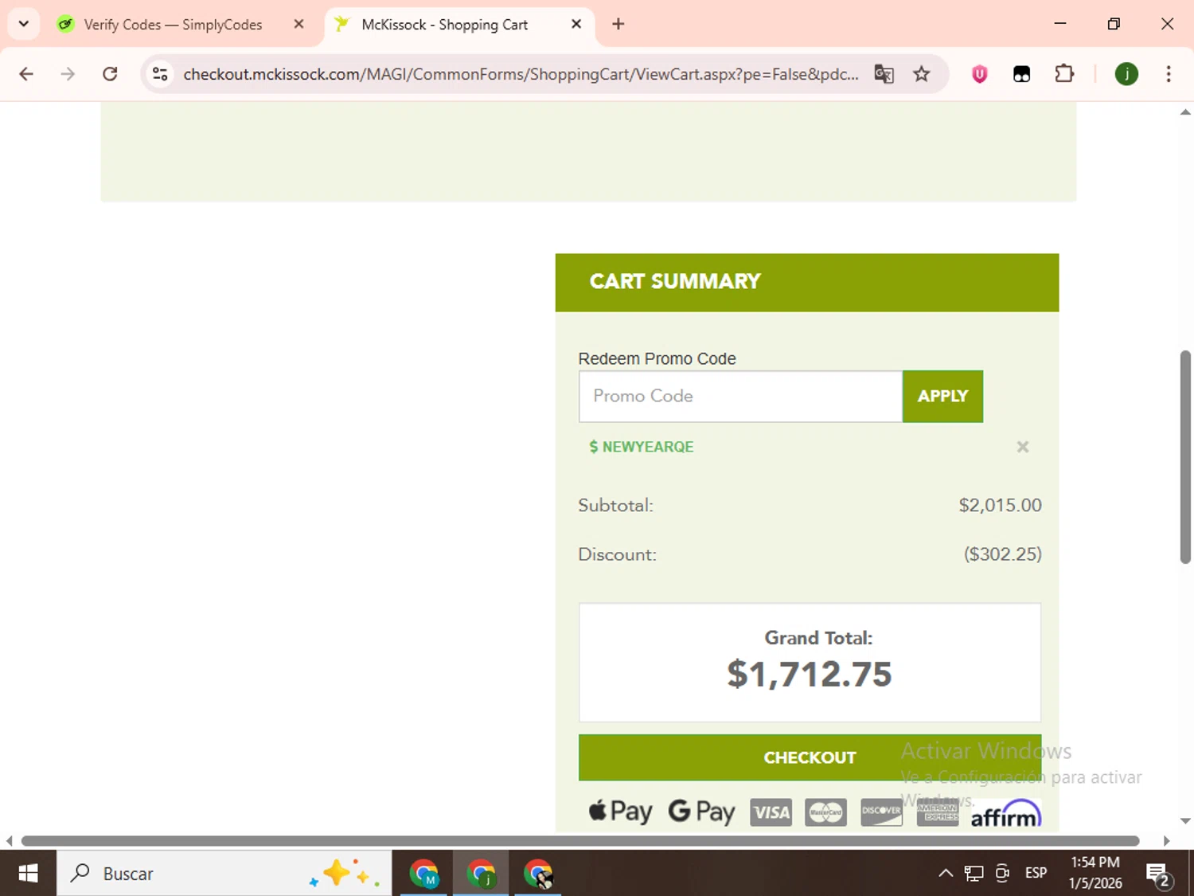Open the first Chrome taskbar icon with M badge
1194x896 pixels.
pos(424,874)
